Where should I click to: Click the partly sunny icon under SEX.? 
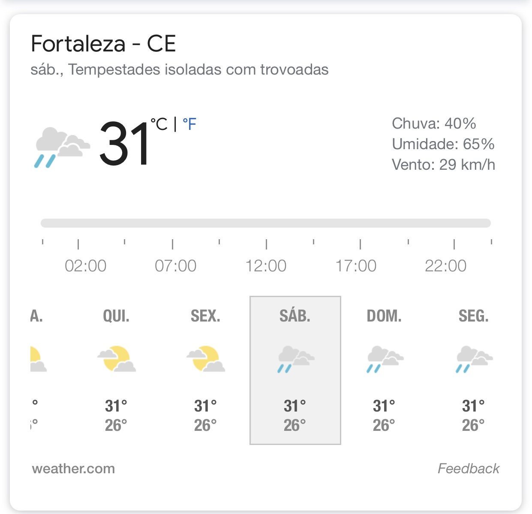[x=206, y=358]
